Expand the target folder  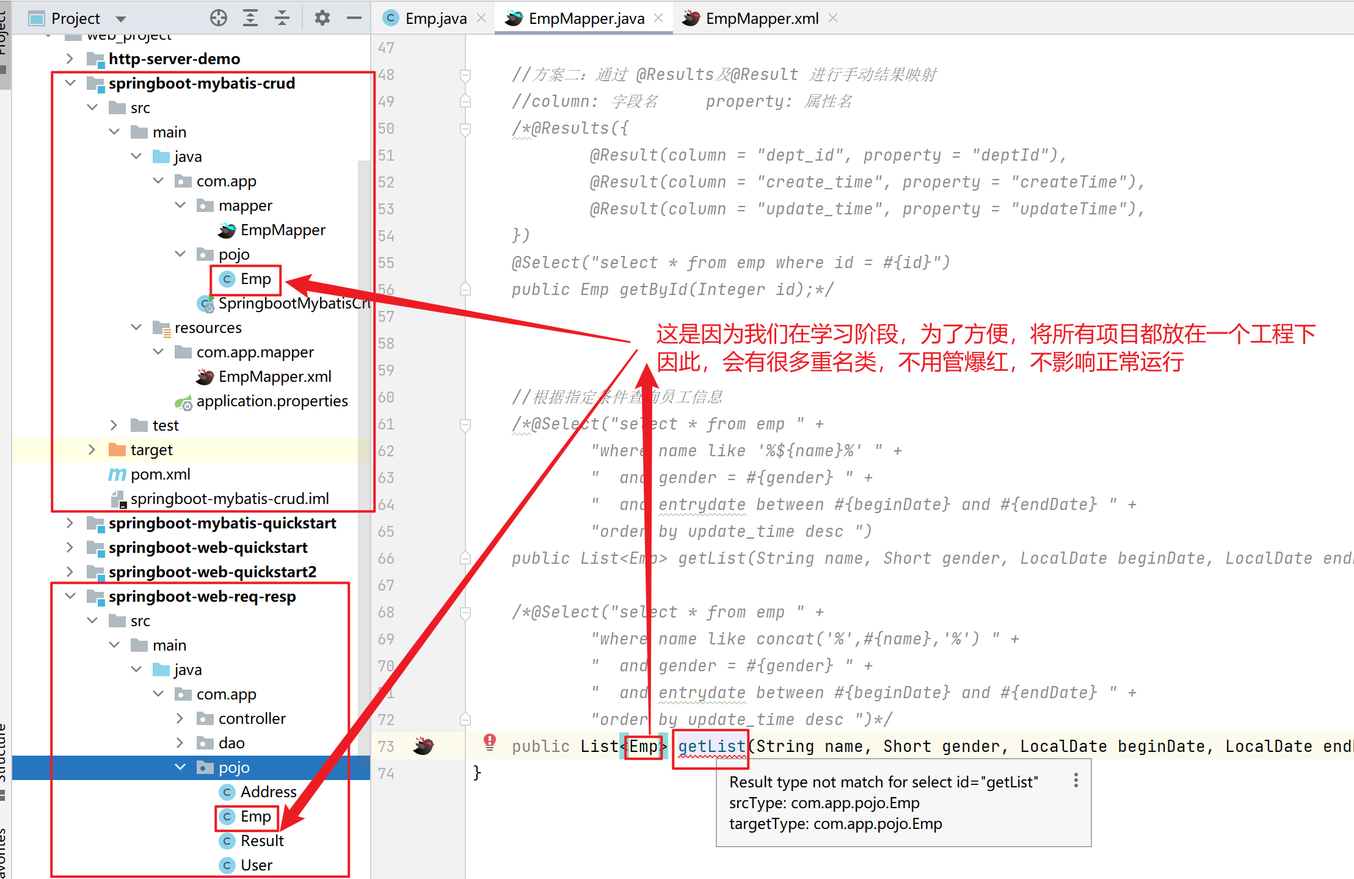click(92, 450)
